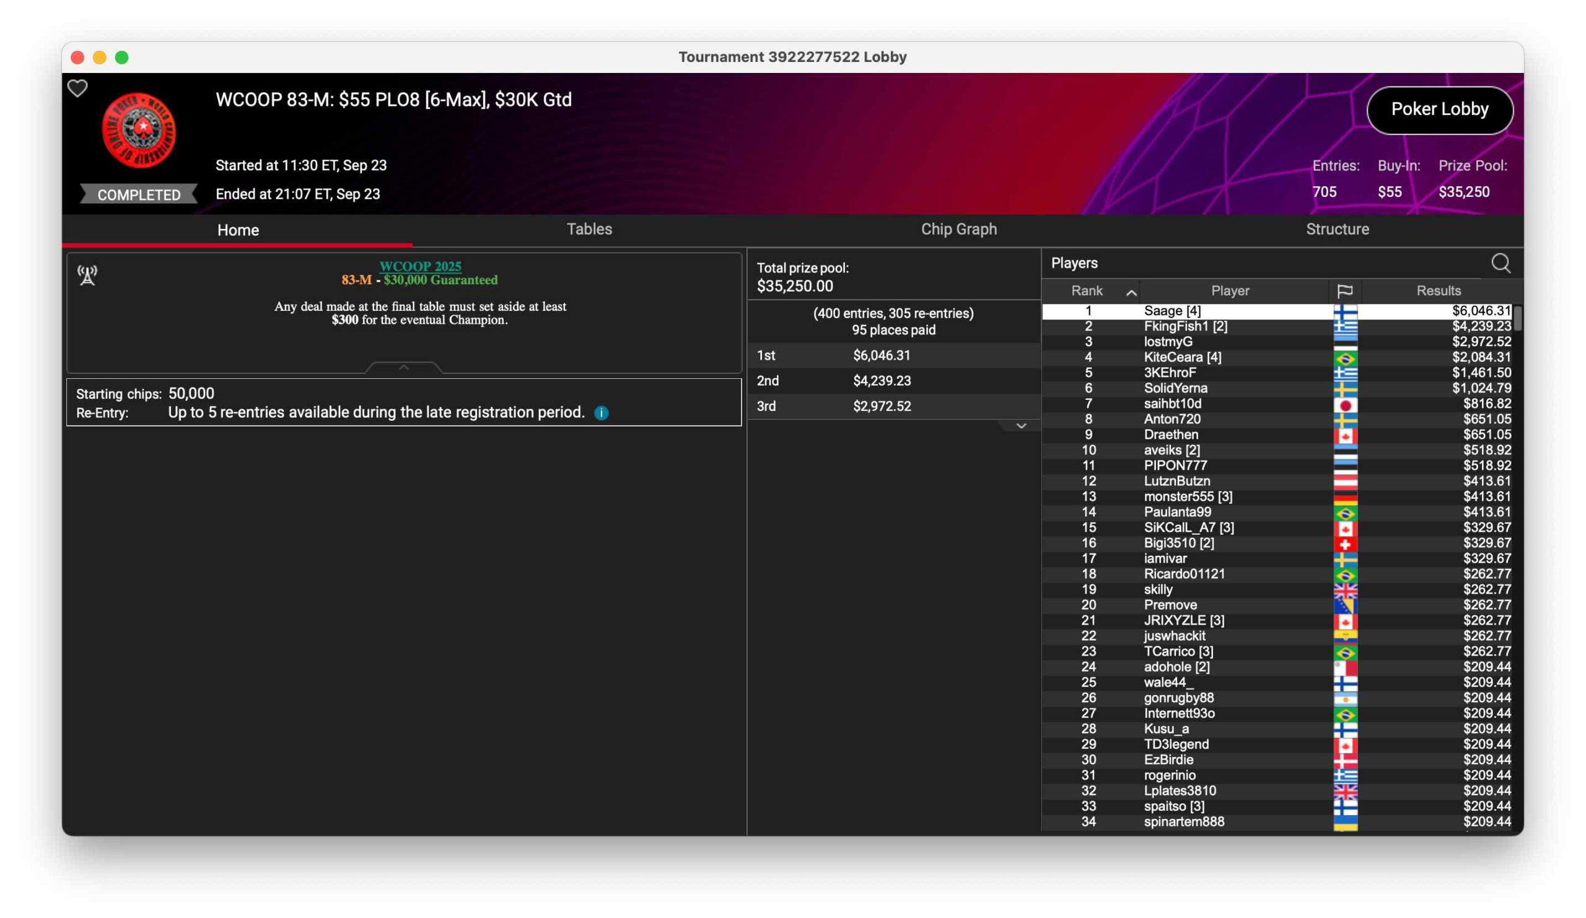The height and width of the screenshot is (918, 1586).
Task: Open the WCOOP 2025 link
Action: (420, 266)
